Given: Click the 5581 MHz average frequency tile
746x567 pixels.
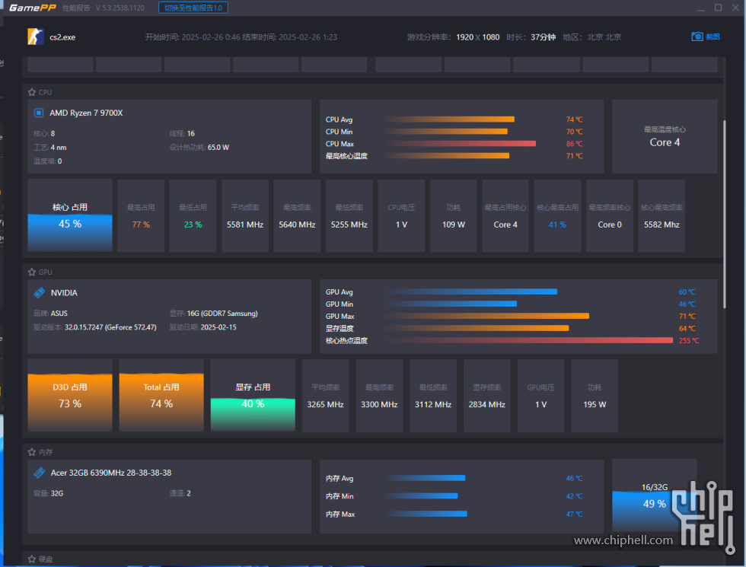Looking at the screenshot, I should (245, 215).
